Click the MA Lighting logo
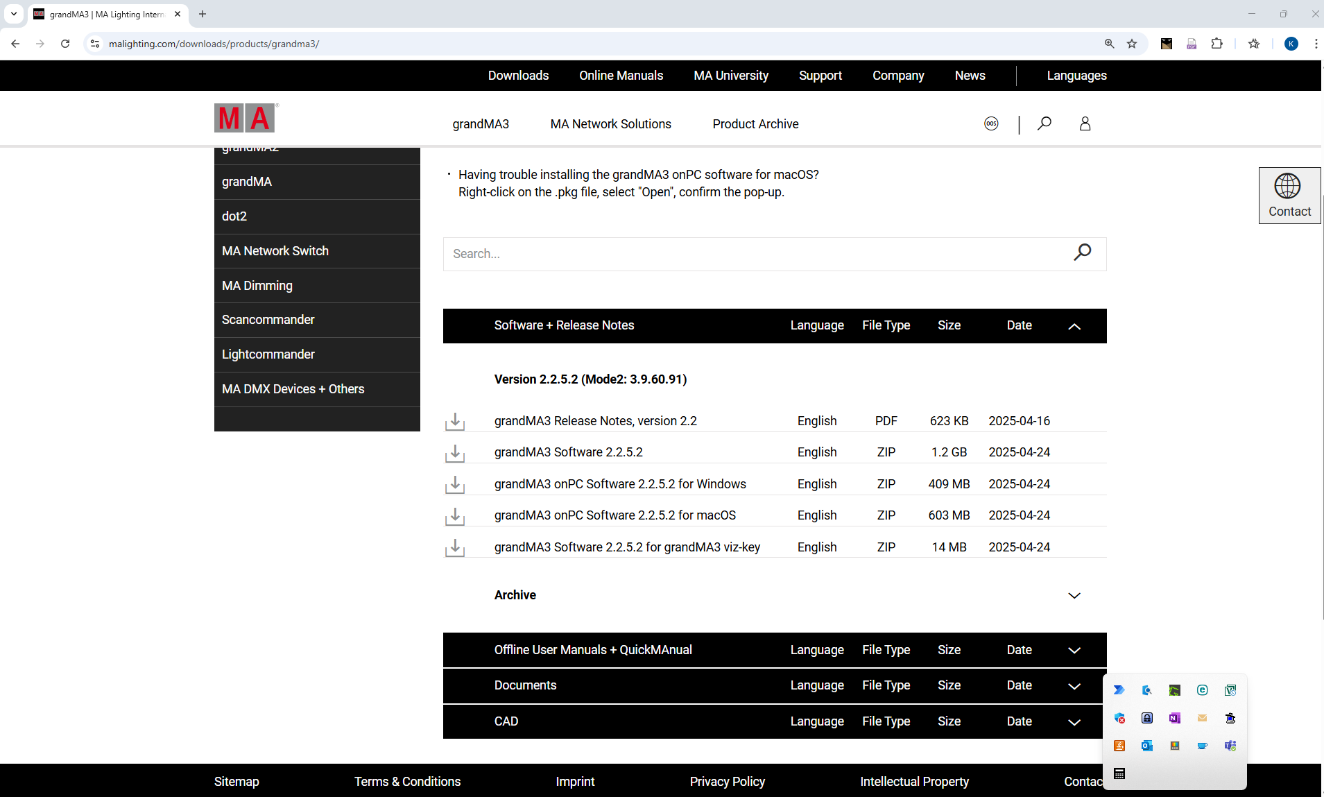This screenshot has width=1324, height=797. (246, 119)
